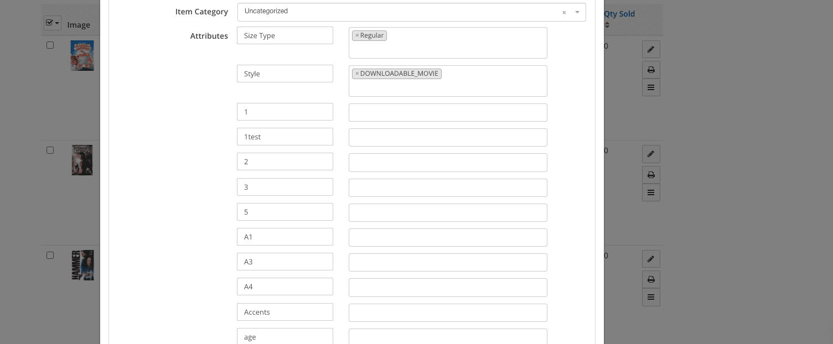This screenshot has height=344, width=833.
Task: Open the second product thumbnail image
Action: coord(82,160)
